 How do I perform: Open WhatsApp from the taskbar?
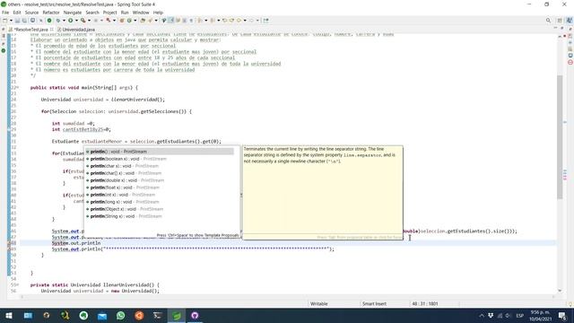pos(120,315)
